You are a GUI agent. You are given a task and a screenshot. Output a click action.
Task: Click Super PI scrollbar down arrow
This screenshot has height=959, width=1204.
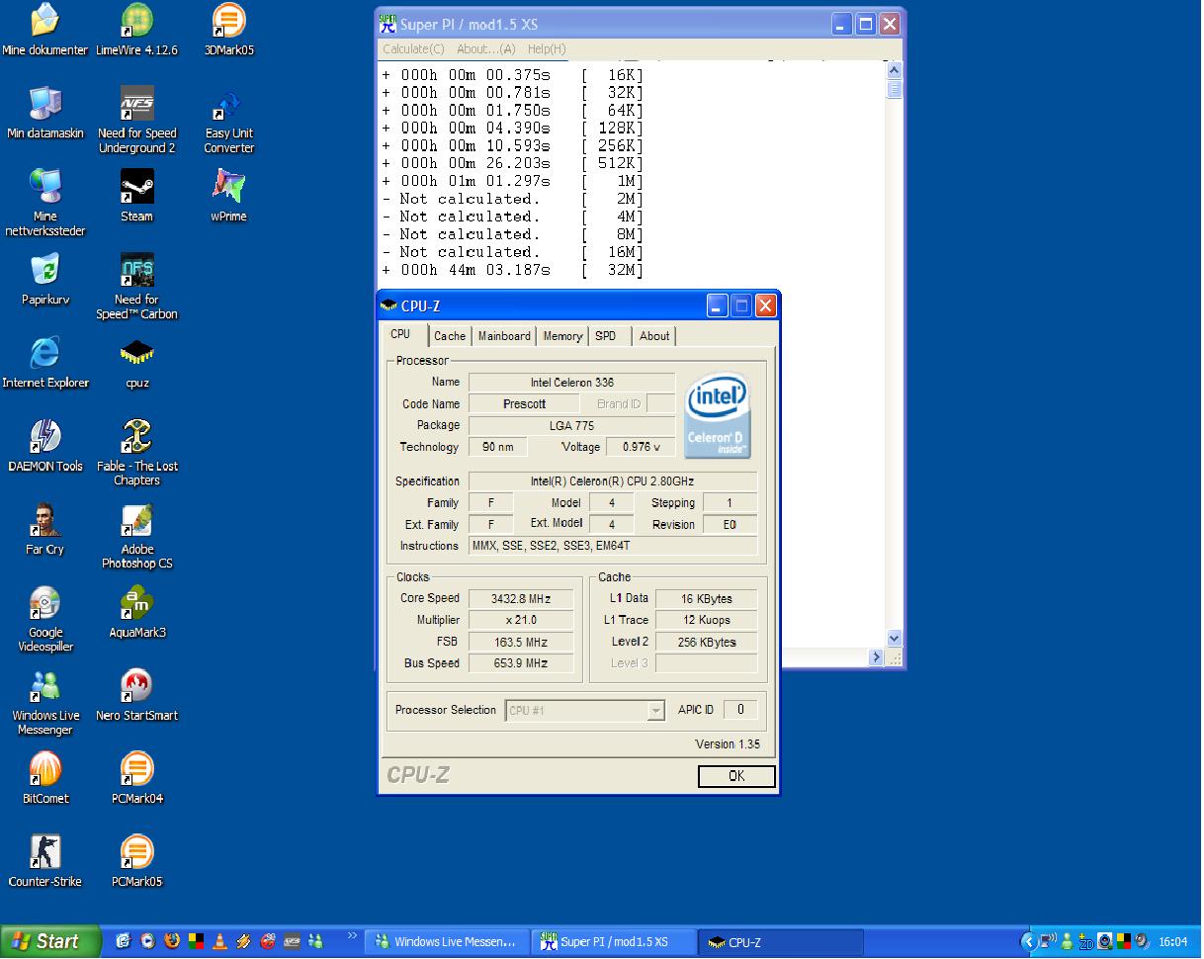(894, 639)
